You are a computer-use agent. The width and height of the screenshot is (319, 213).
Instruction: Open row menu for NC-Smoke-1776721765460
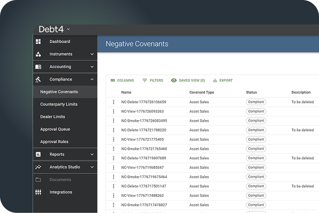tap(113, 149)
